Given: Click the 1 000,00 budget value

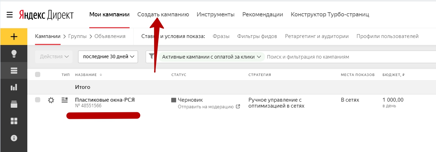Looking at the screenshot, I should pos(393,100).
